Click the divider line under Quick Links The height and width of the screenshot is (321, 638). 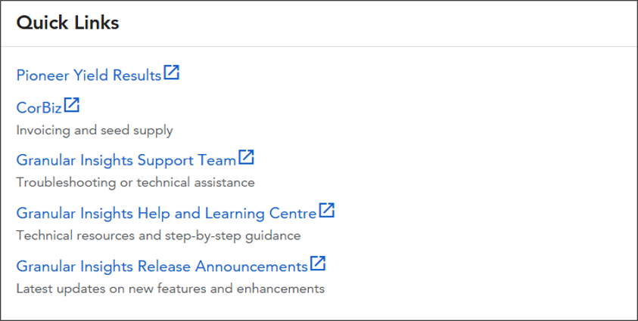click(x=319, y=46)
